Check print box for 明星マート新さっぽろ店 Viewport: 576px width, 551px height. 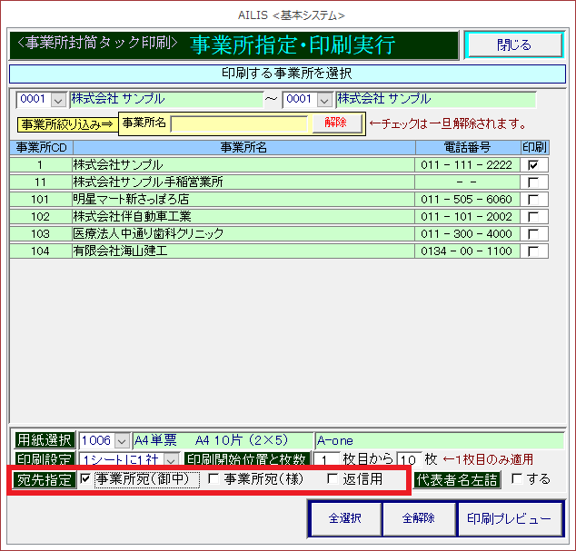533,200
